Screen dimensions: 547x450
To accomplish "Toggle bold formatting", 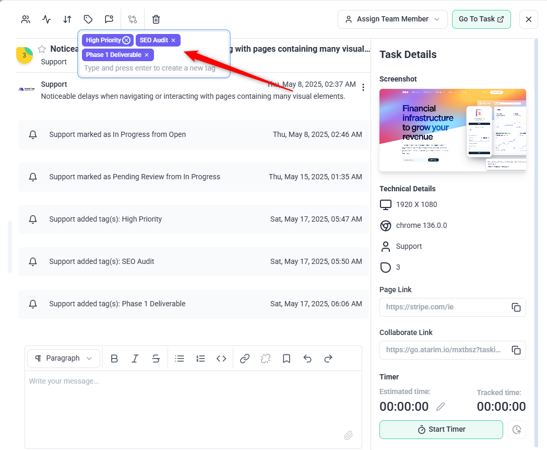I will [114, 359].
